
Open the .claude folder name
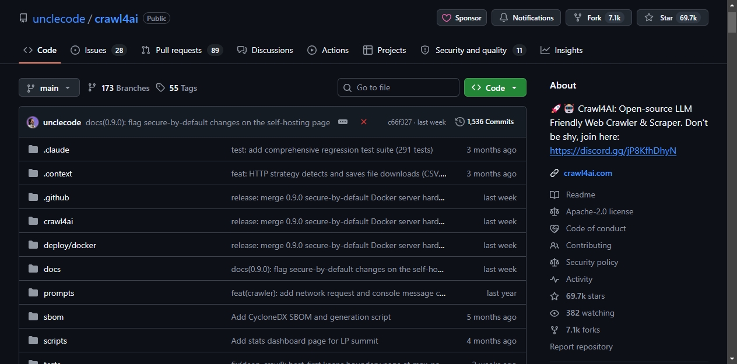(x=57, y=150)
